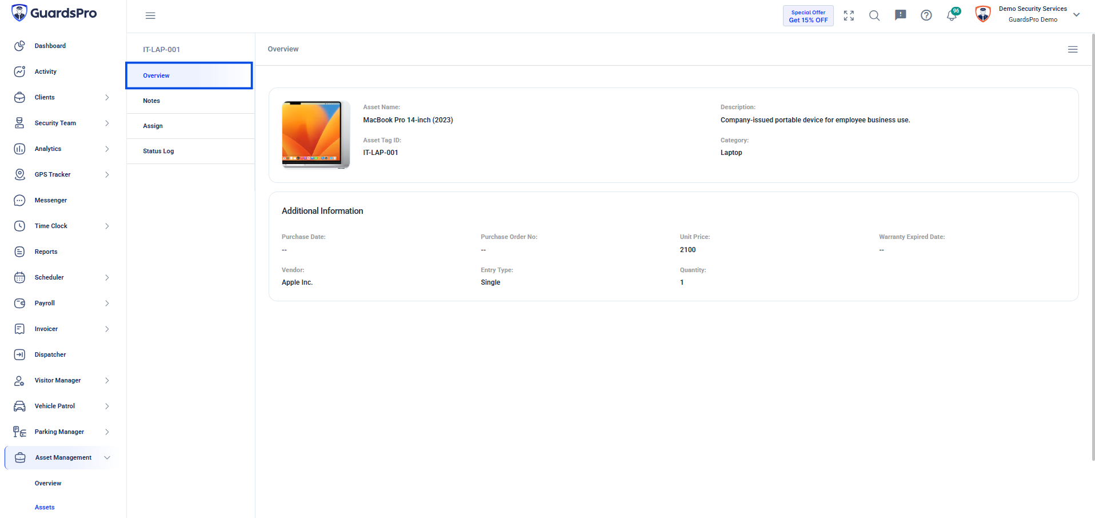Open Dispatcher label in sidebar
Screen dimensions: 1095x518
[50, 354]
